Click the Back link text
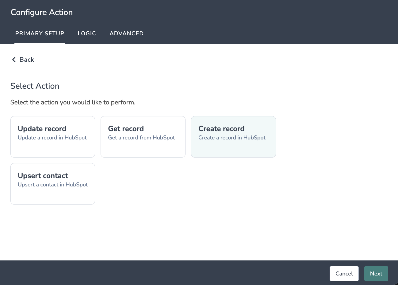Viewport: 398px width, 285px height. coord(27,60)
